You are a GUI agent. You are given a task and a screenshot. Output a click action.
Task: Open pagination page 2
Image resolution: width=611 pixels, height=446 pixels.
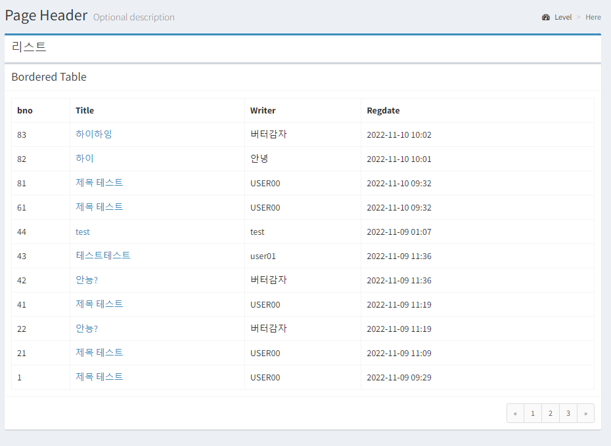550,413
